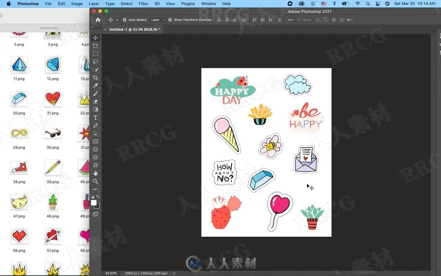Disable Show Transform Controls checkbox
Viewport: 441px width, 276px height.
coord(170,20)
